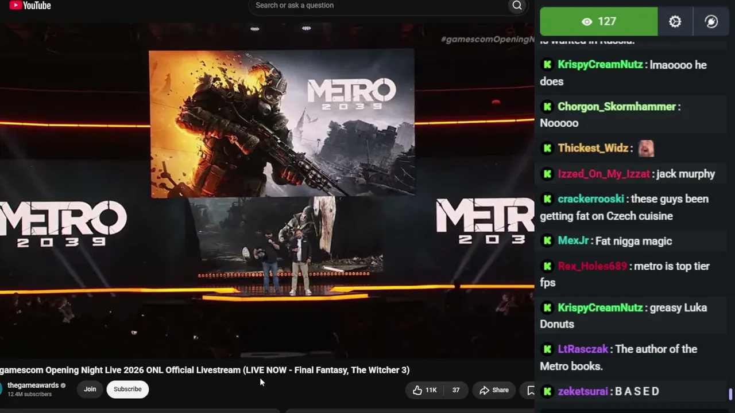Click Kick badge next to crackerrooski
Screen dimensions: 735x413
tap(547, 199)
